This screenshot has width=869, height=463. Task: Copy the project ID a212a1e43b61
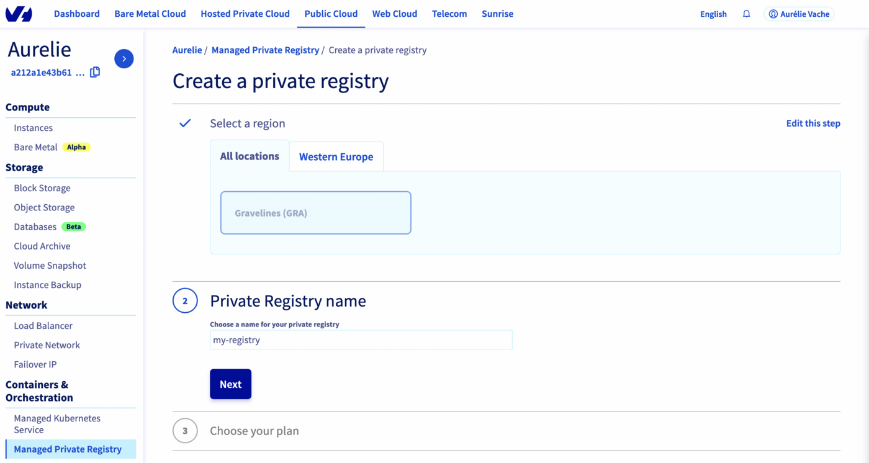[95, 71]
